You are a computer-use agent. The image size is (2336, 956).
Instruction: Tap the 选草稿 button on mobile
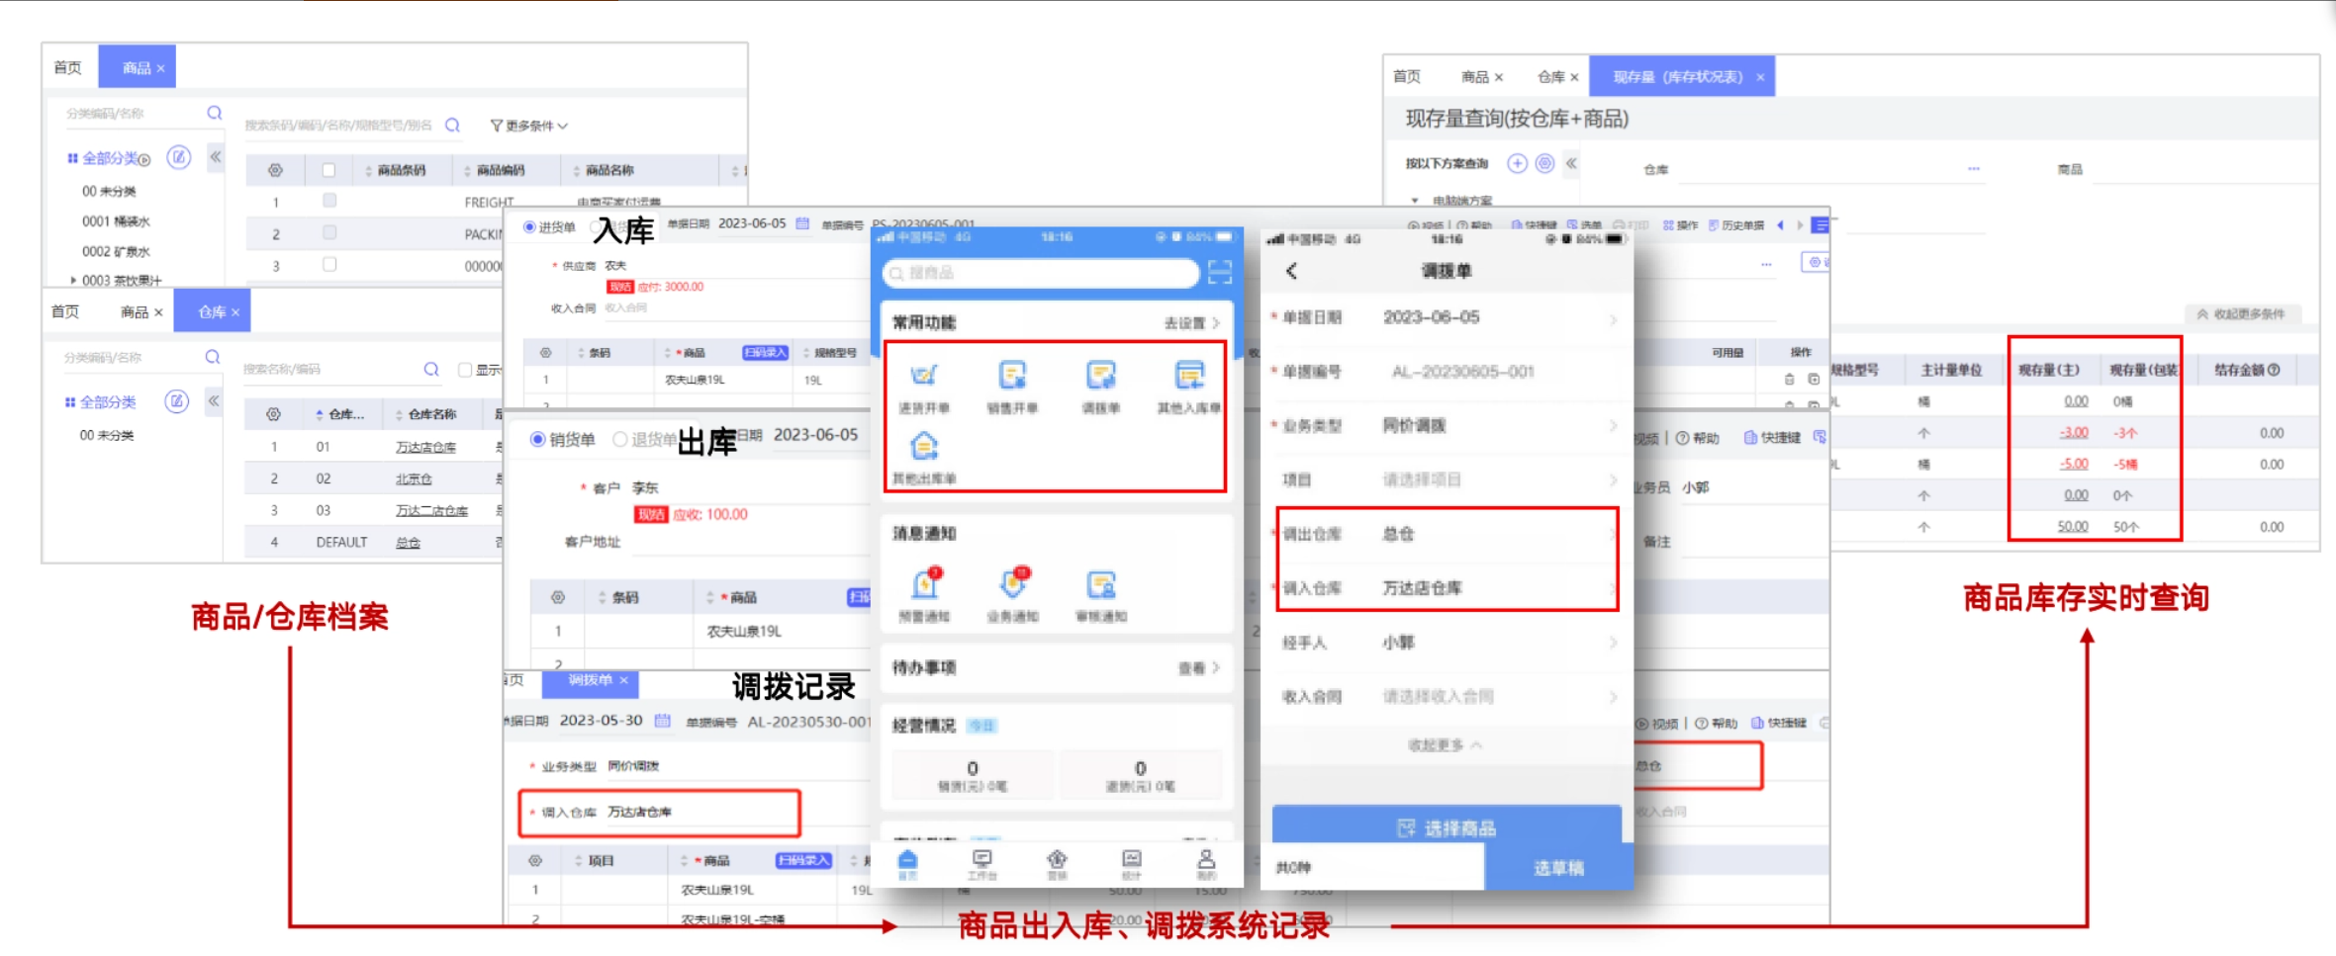pos(1558,867)
